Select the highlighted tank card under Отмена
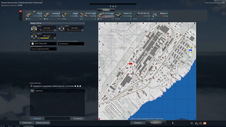Image resolution: width=226 pixels, height=127 pixels. 106,16
